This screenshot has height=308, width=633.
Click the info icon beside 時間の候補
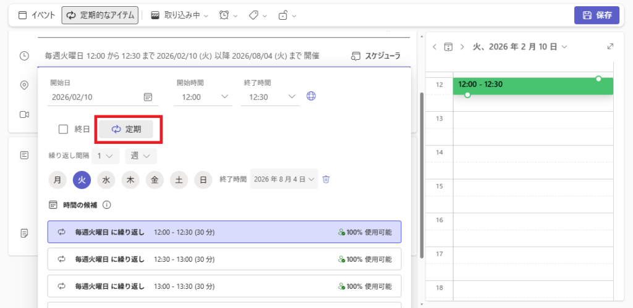click(106, 205)
